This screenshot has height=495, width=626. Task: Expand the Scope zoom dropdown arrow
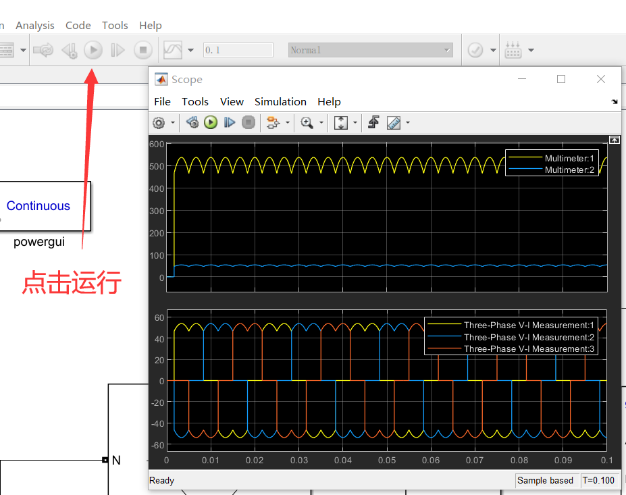coord(321,123)
